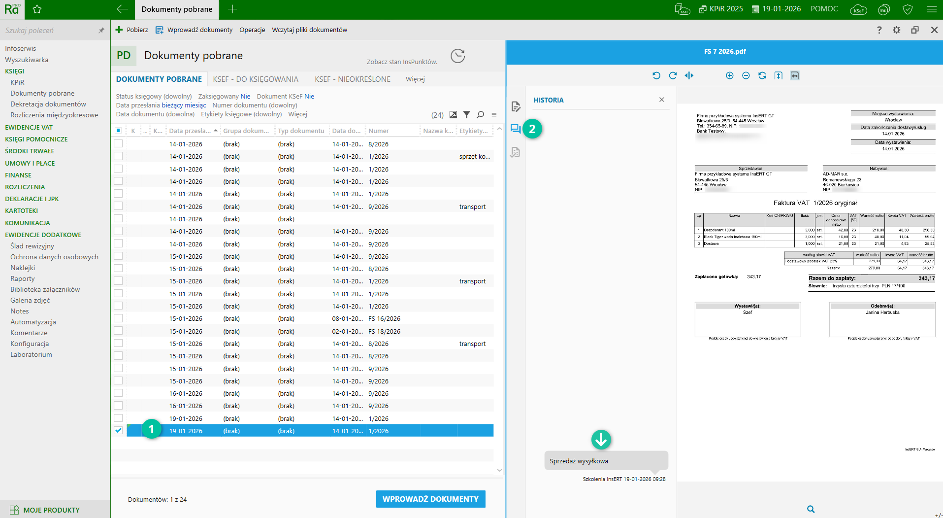Image resolution: width=943 pixels, height=518 pixels.
Task: Open the history chat bubbles icon
Action: pyautogui.click(x=516, y=129)
